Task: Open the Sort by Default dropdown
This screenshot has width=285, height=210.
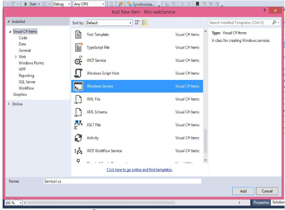Action: click(x=109, y=23)
